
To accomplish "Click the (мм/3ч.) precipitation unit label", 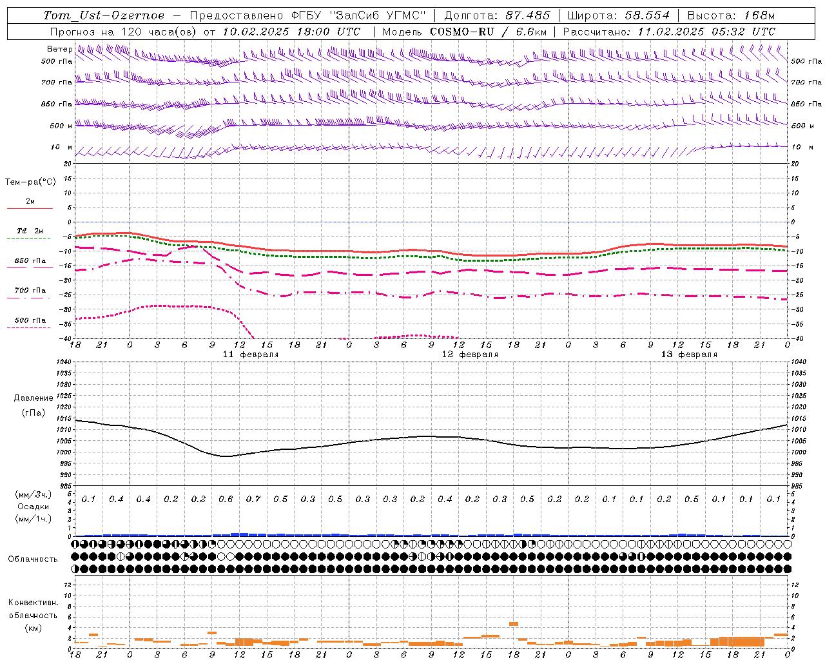I will tap(34, 494).
